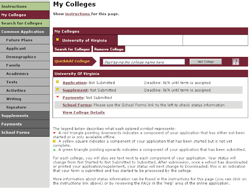
Task: Follow the instructions link under My Colleges
Action: (77, 14)
